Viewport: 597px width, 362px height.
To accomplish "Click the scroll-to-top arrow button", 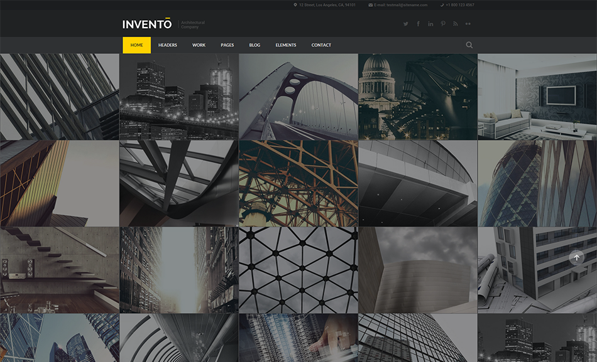I will (x=576, y=257).
